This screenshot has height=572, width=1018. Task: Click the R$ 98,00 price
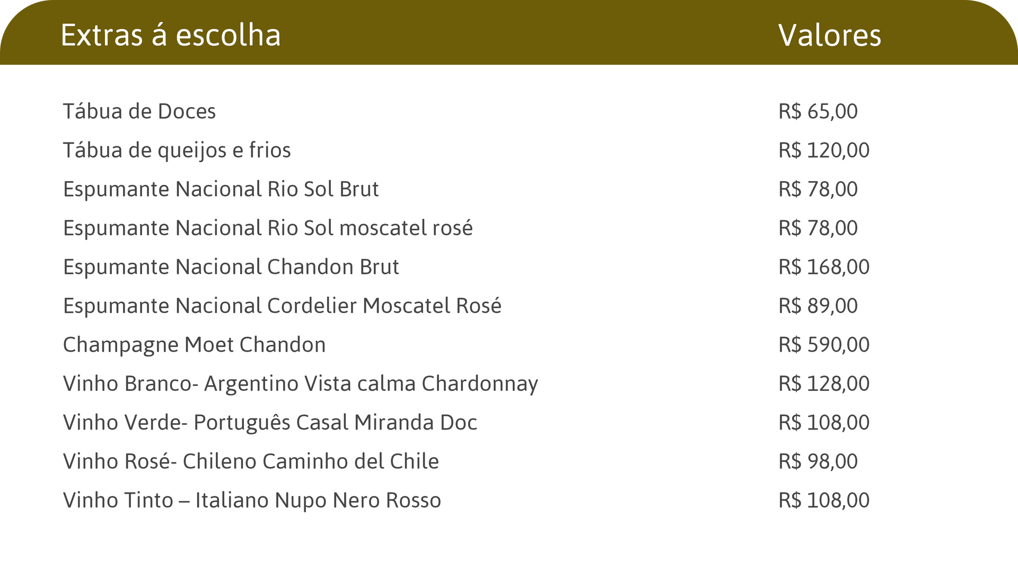(818, 461)
